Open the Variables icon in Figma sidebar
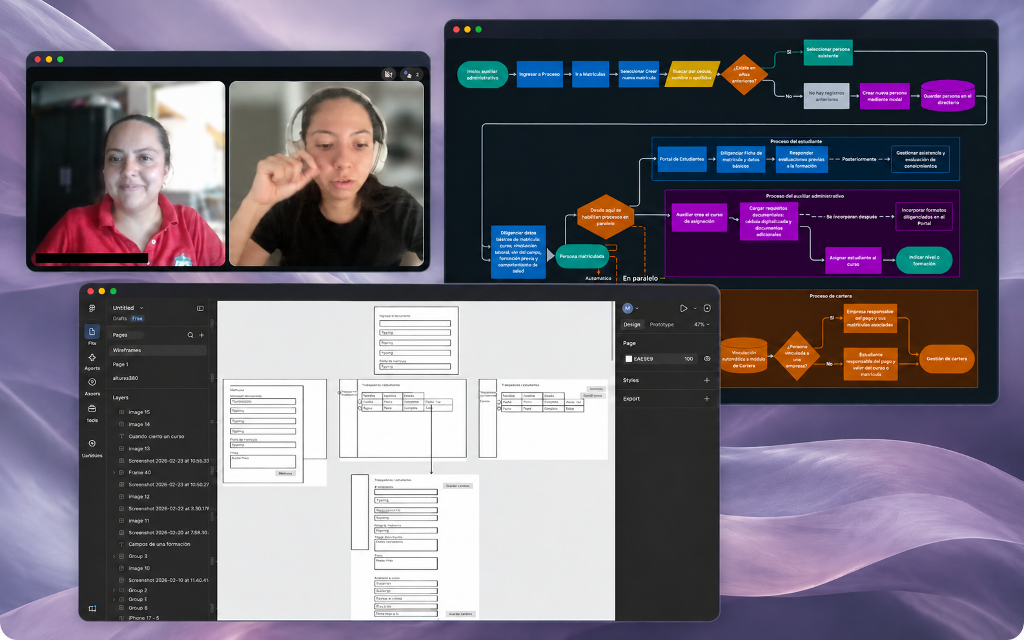 [x=92, y=443]
